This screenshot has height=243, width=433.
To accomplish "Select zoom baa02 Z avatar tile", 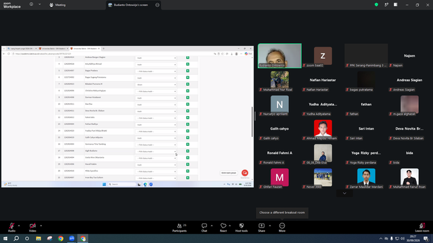I will point(323,55).
